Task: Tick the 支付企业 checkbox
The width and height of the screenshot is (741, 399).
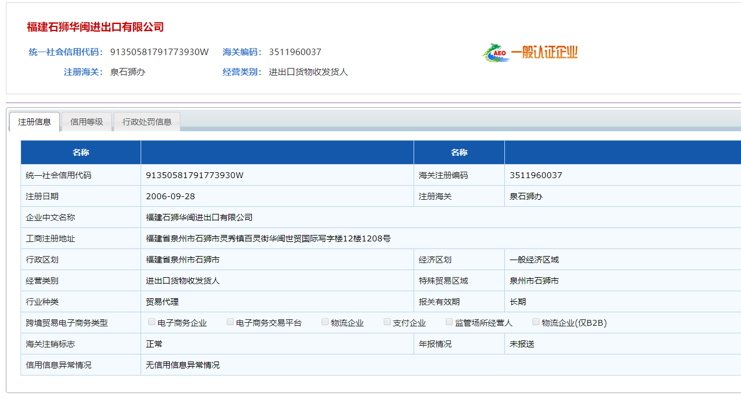Action: click(387, 322)
